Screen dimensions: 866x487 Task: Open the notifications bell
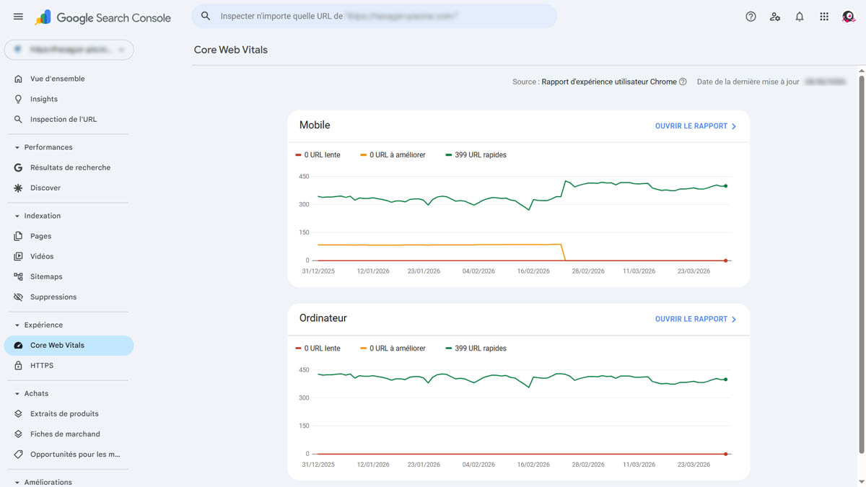[x=800, y=17]
